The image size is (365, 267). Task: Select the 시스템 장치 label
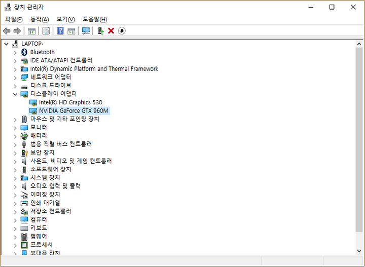coord(45,178)
